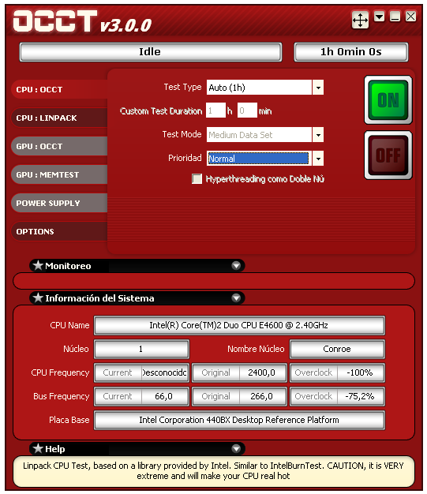Minimize the OCCT window
427x494 pixels.
coord(395,17)
